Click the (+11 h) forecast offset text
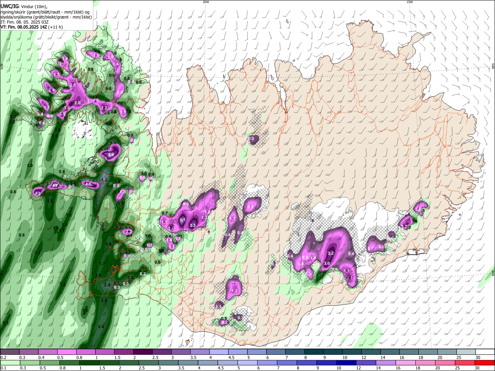 pos(56,27)
